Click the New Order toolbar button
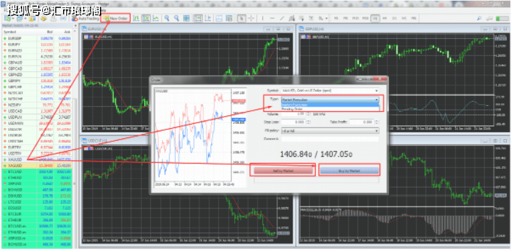This screenshot has height=250, width=511. [x=116, y=18]
